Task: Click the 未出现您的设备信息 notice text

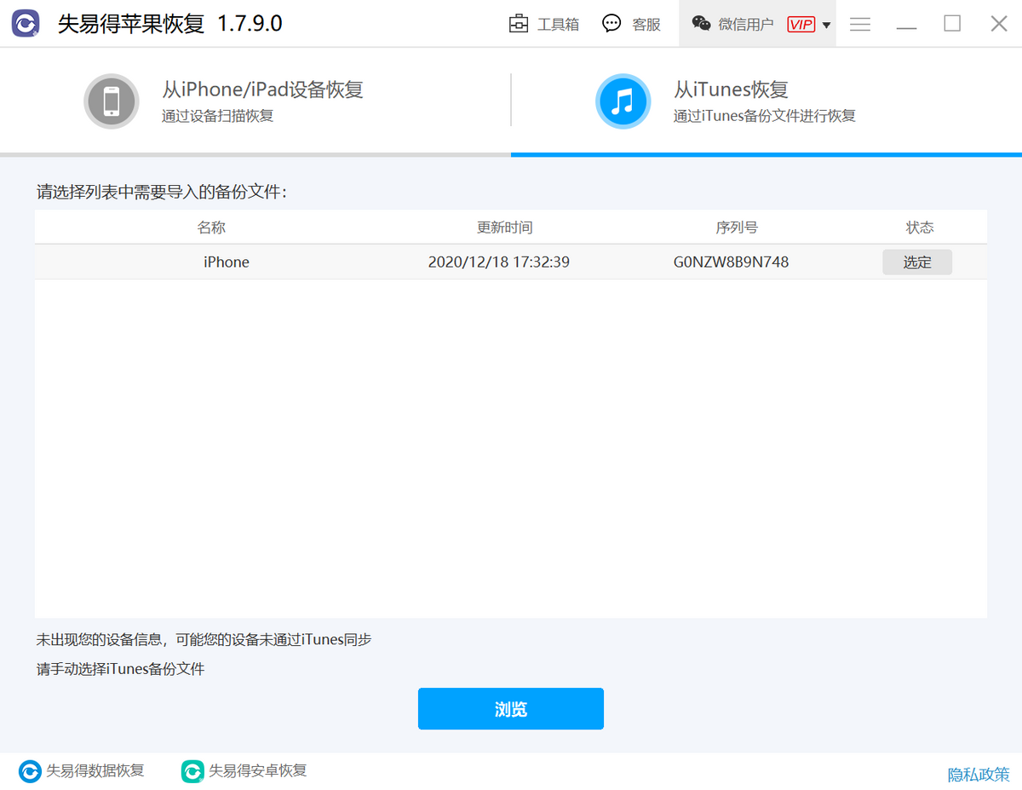Action: (204, 639)
